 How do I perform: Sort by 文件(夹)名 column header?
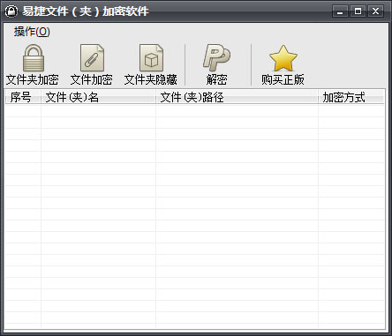tap(98, 97)
